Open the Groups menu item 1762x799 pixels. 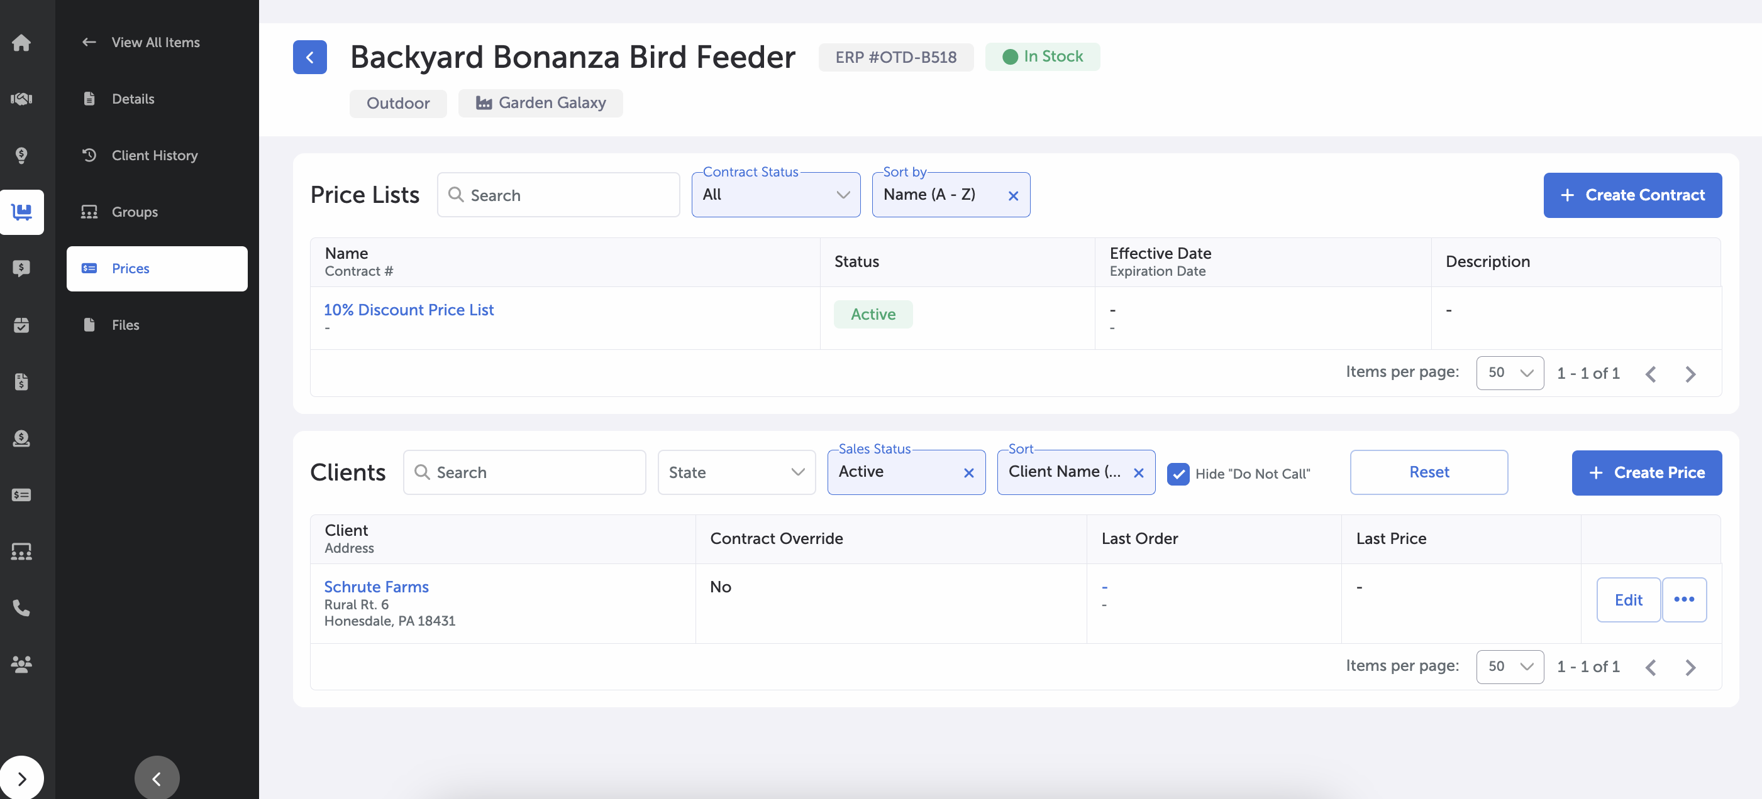point(135,212)
